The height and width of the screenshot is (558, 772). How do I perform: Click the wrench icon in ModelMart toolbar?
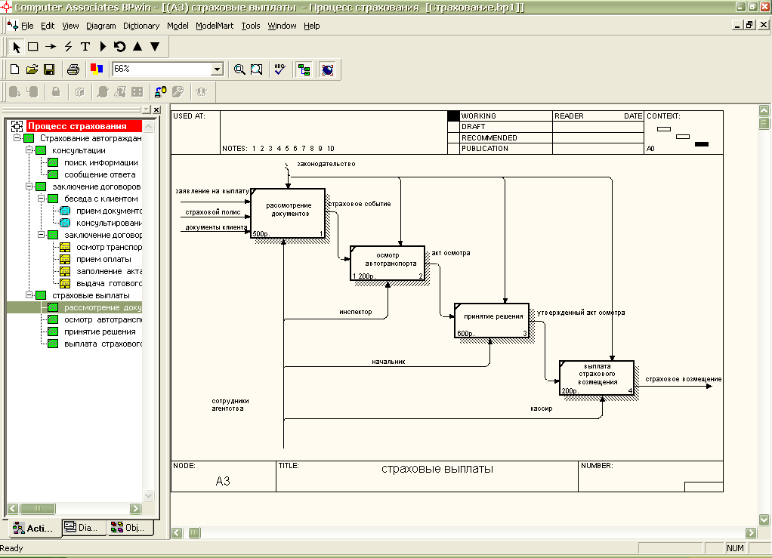pos(178,92)
